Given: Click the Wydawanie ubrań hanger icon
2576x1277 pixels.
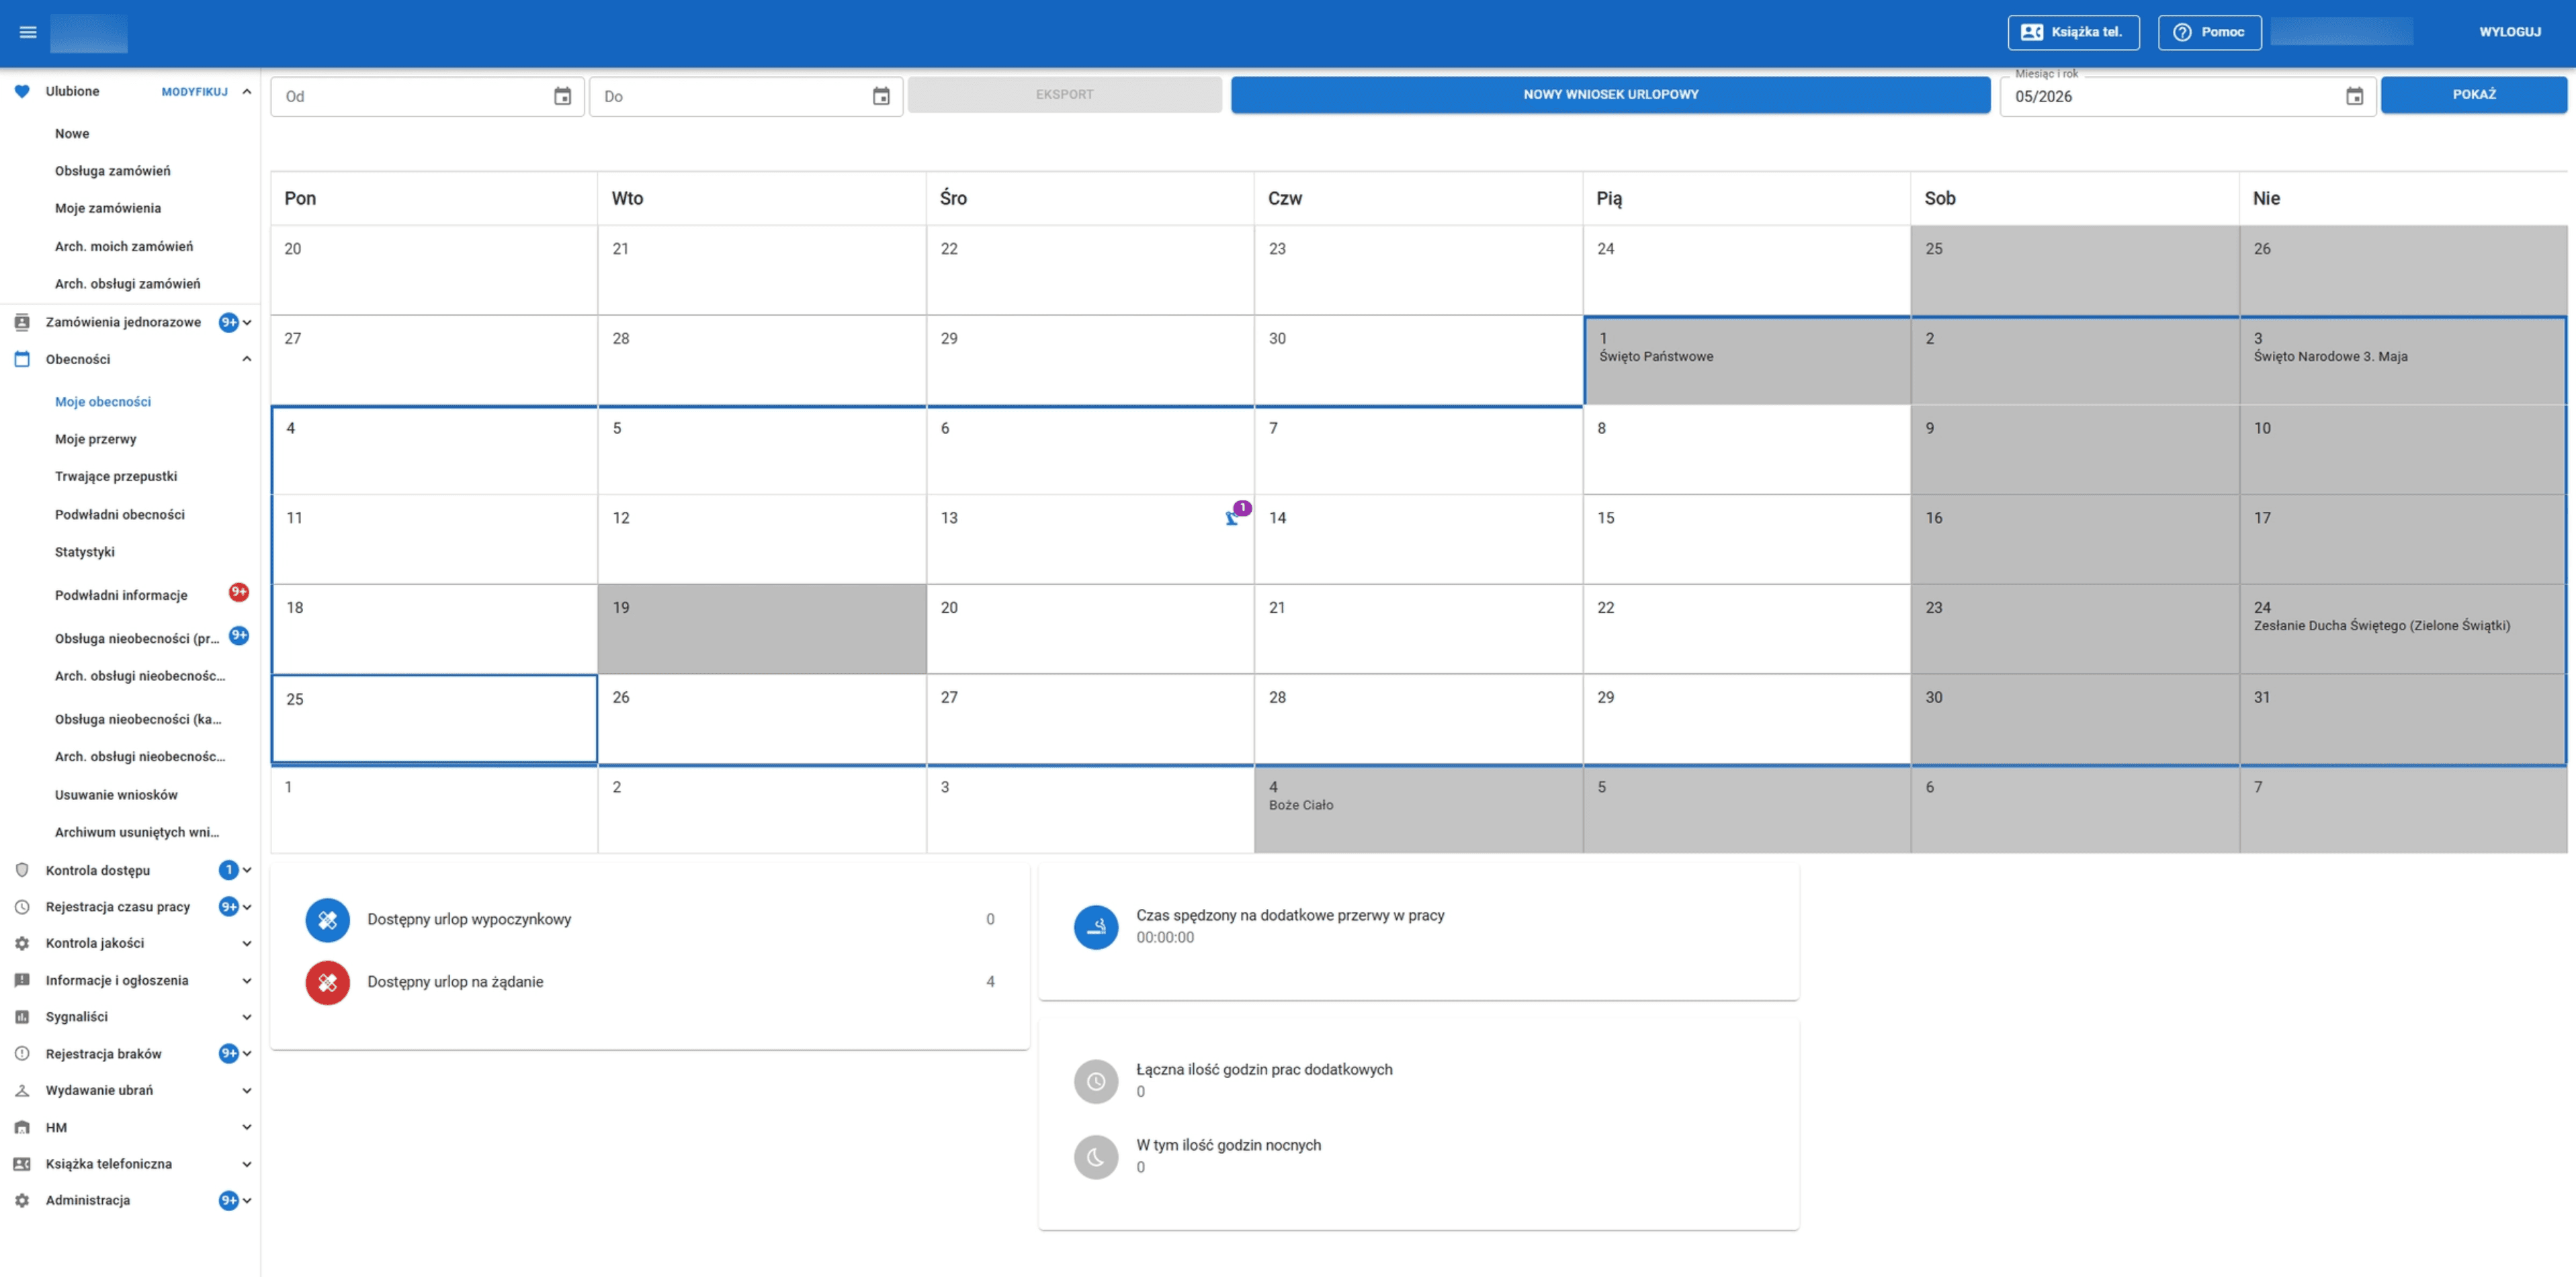Looking at the screenshot, I should (22, 1090).
